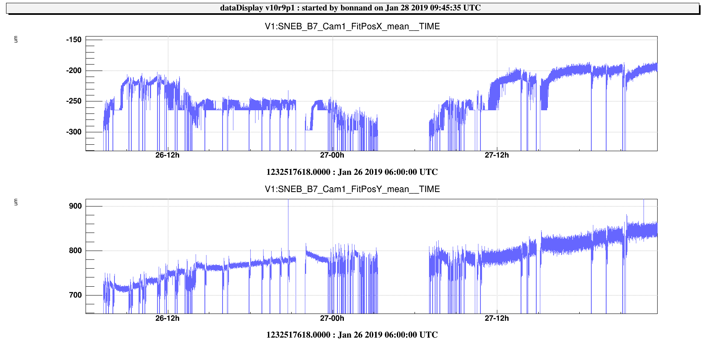707x340 pixels.
Task: Click 27-00h tick label under FitPosX plot
Action: tap(332, 155)
